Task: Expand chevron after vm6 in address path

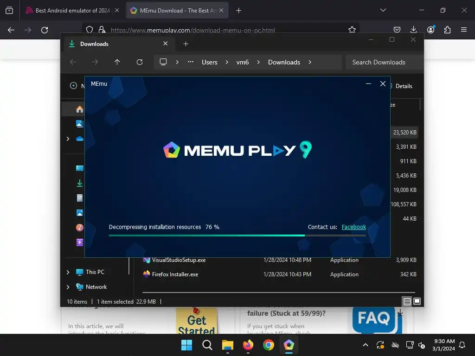Action: click(x=258, y=62)
